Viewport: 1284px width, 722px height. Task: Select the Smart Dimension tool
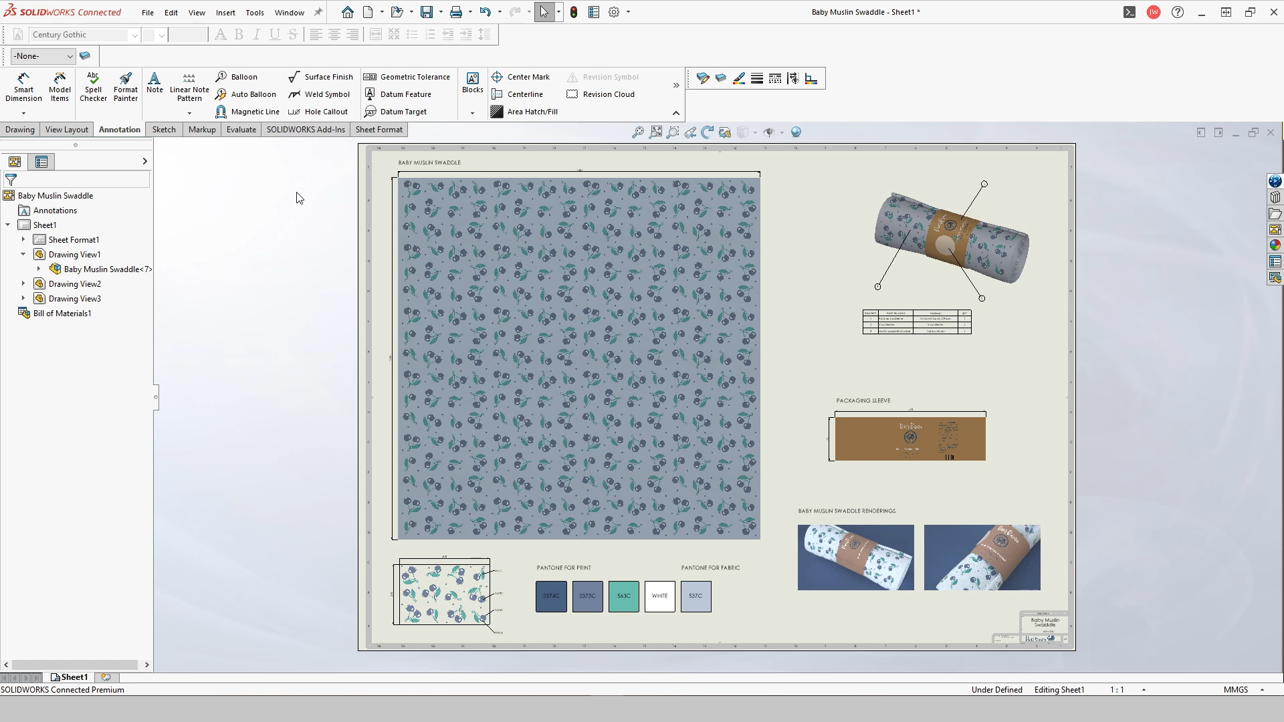(23, 88)
